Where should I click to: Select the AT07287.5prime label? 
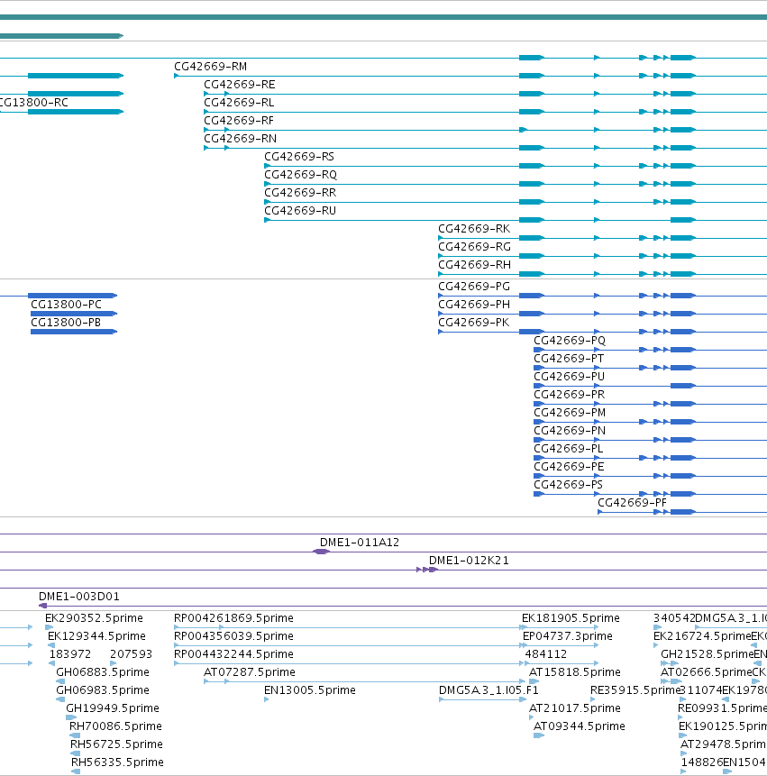[x=250, y=672]
